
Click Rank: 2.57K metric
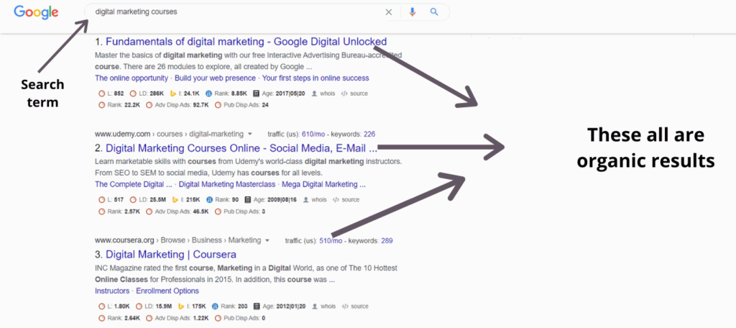[x=119, y=211]
